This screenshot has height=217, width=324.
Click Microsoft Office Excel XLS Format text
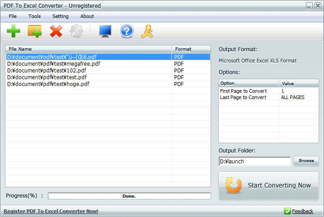[x=257, y=61]
